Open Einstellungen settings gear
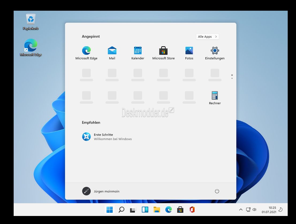The image size is (296, 224). [x=215, y=53]
